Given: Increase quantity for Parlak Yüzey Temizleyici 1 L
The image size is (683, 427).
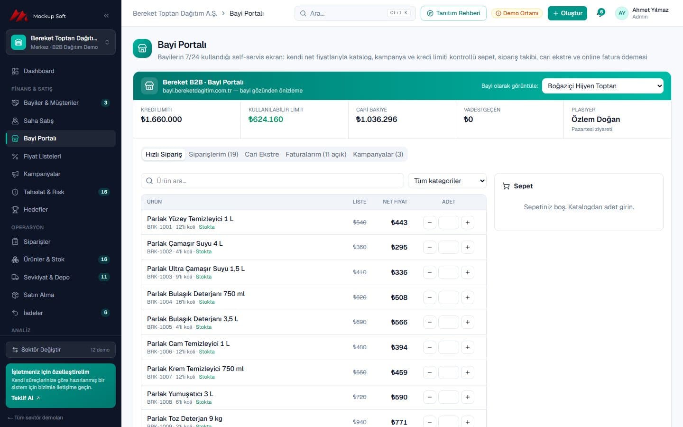Looking at the screenshot, I should (468, 223).
